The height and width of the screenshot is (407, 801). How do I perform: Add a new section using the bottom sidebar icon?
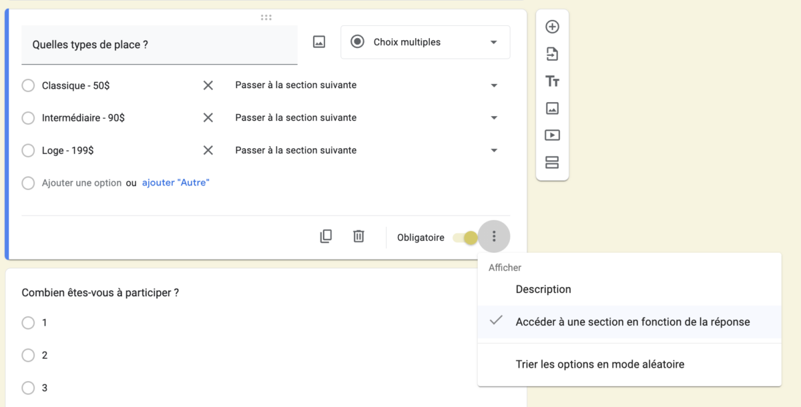click(552, 161)
